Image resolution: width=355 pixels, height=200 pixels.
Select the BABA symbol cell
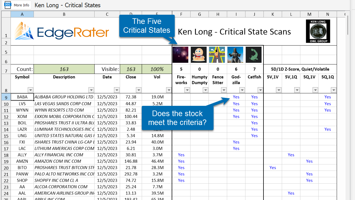click(x=22, y=97)
